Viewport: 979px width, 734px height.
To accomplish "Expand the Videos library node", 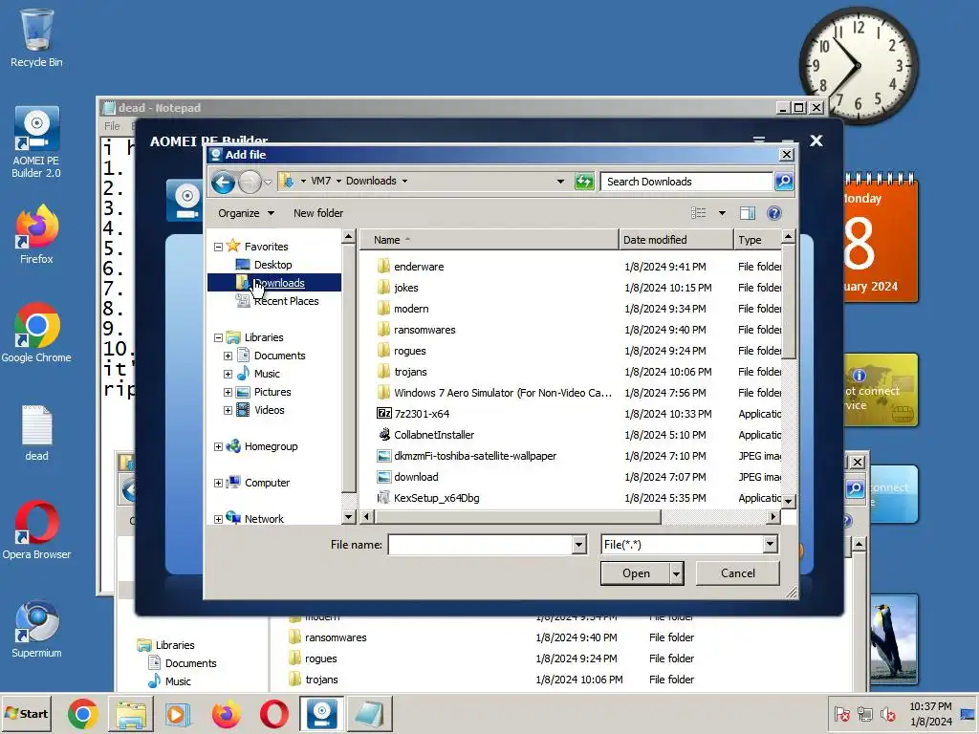I will [x=228, y=411].
